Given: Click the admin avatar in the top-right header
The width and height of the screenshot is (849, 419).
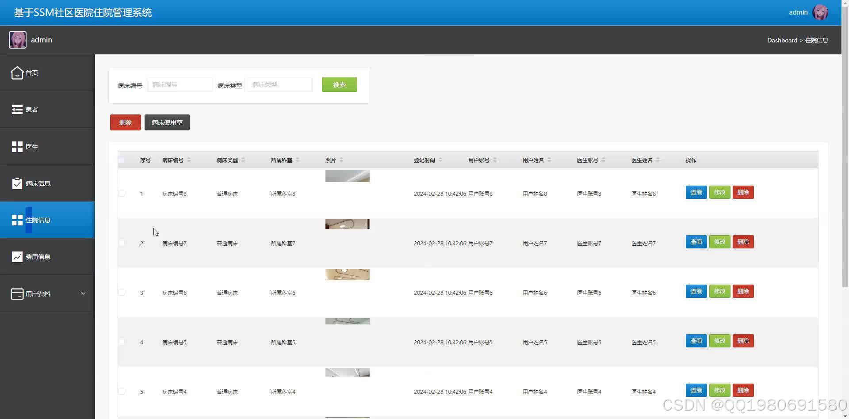Looking at the screenshot, I should [820, 12].
